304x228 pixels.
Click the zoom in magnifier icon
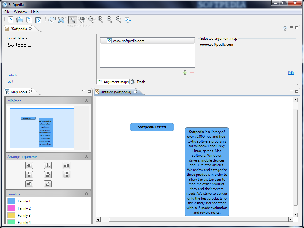[x=109, y=19]
